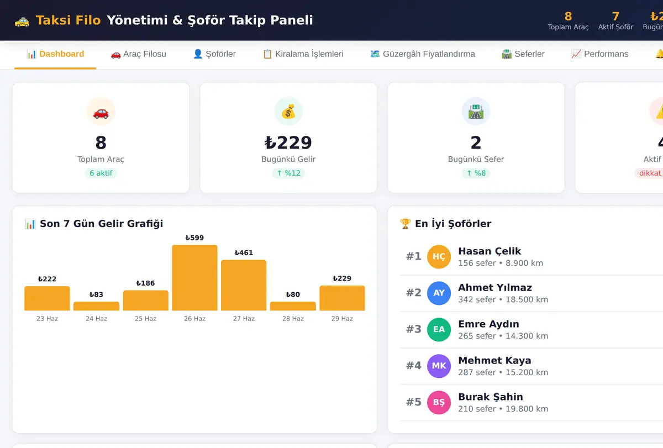Click the "↑ %12" badge on Bugünkü Gelir

coord(288,173)
